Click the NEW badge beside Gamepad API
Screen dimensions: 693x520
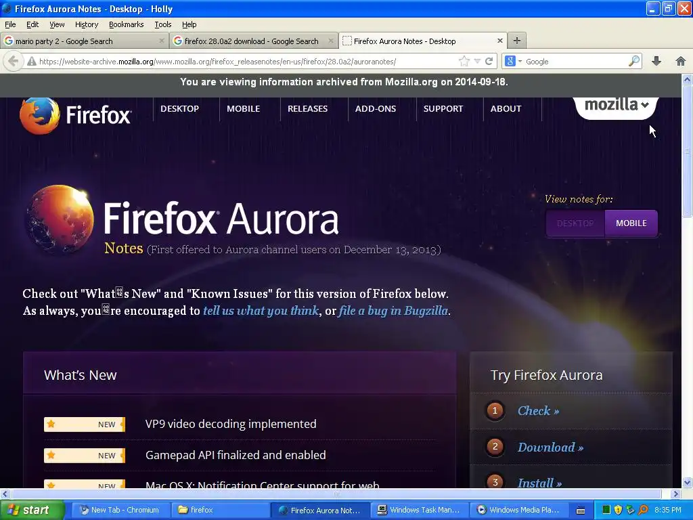(85, 456)
